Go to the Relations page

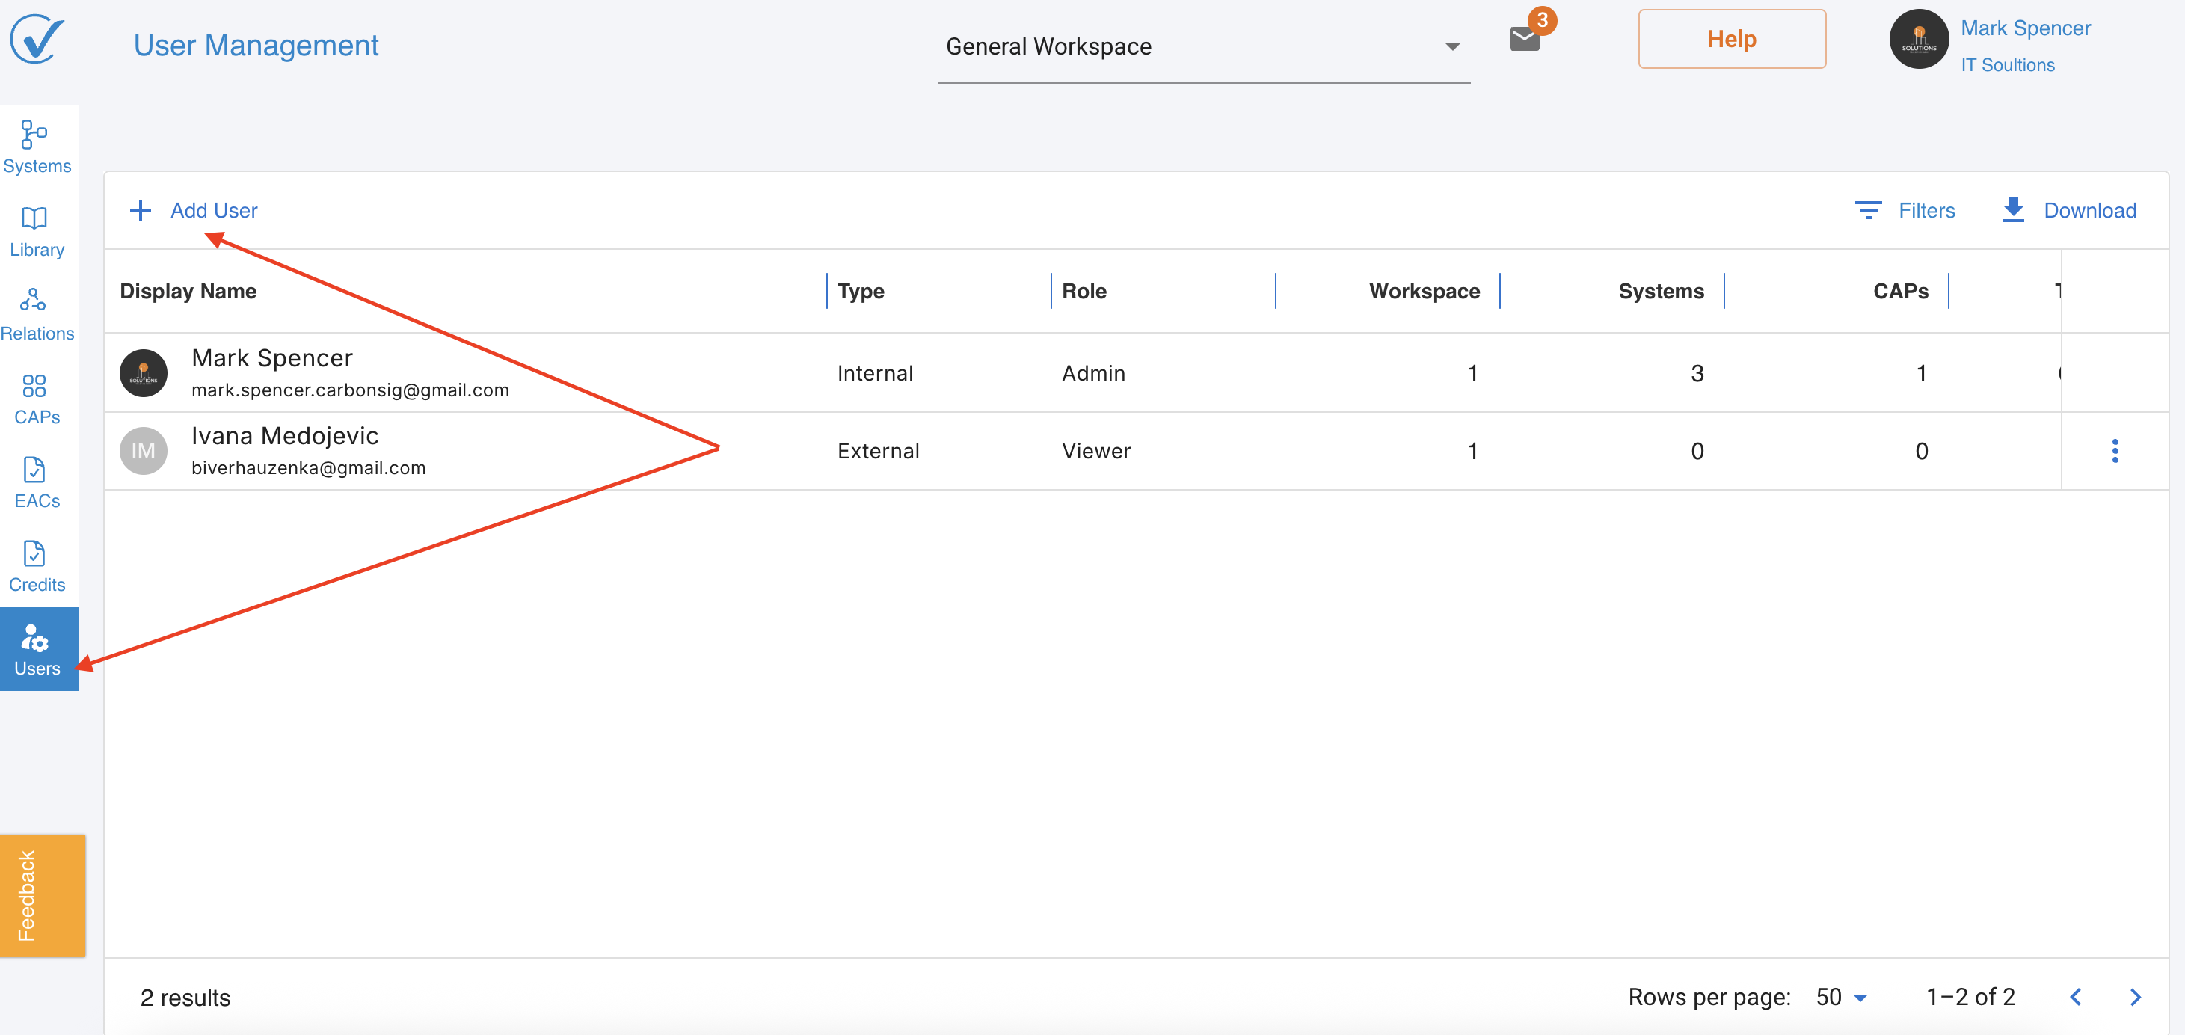point(37,314)
